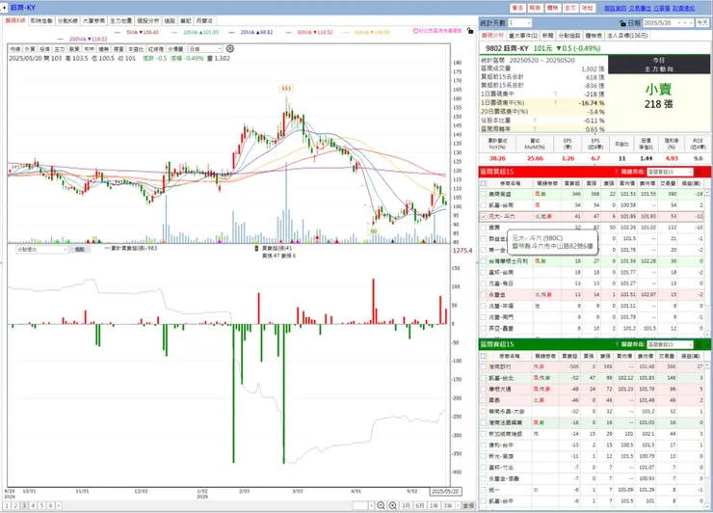Open the chart settings gear icon
Viewport: 713px width, 513px height.
pos(230,49)
